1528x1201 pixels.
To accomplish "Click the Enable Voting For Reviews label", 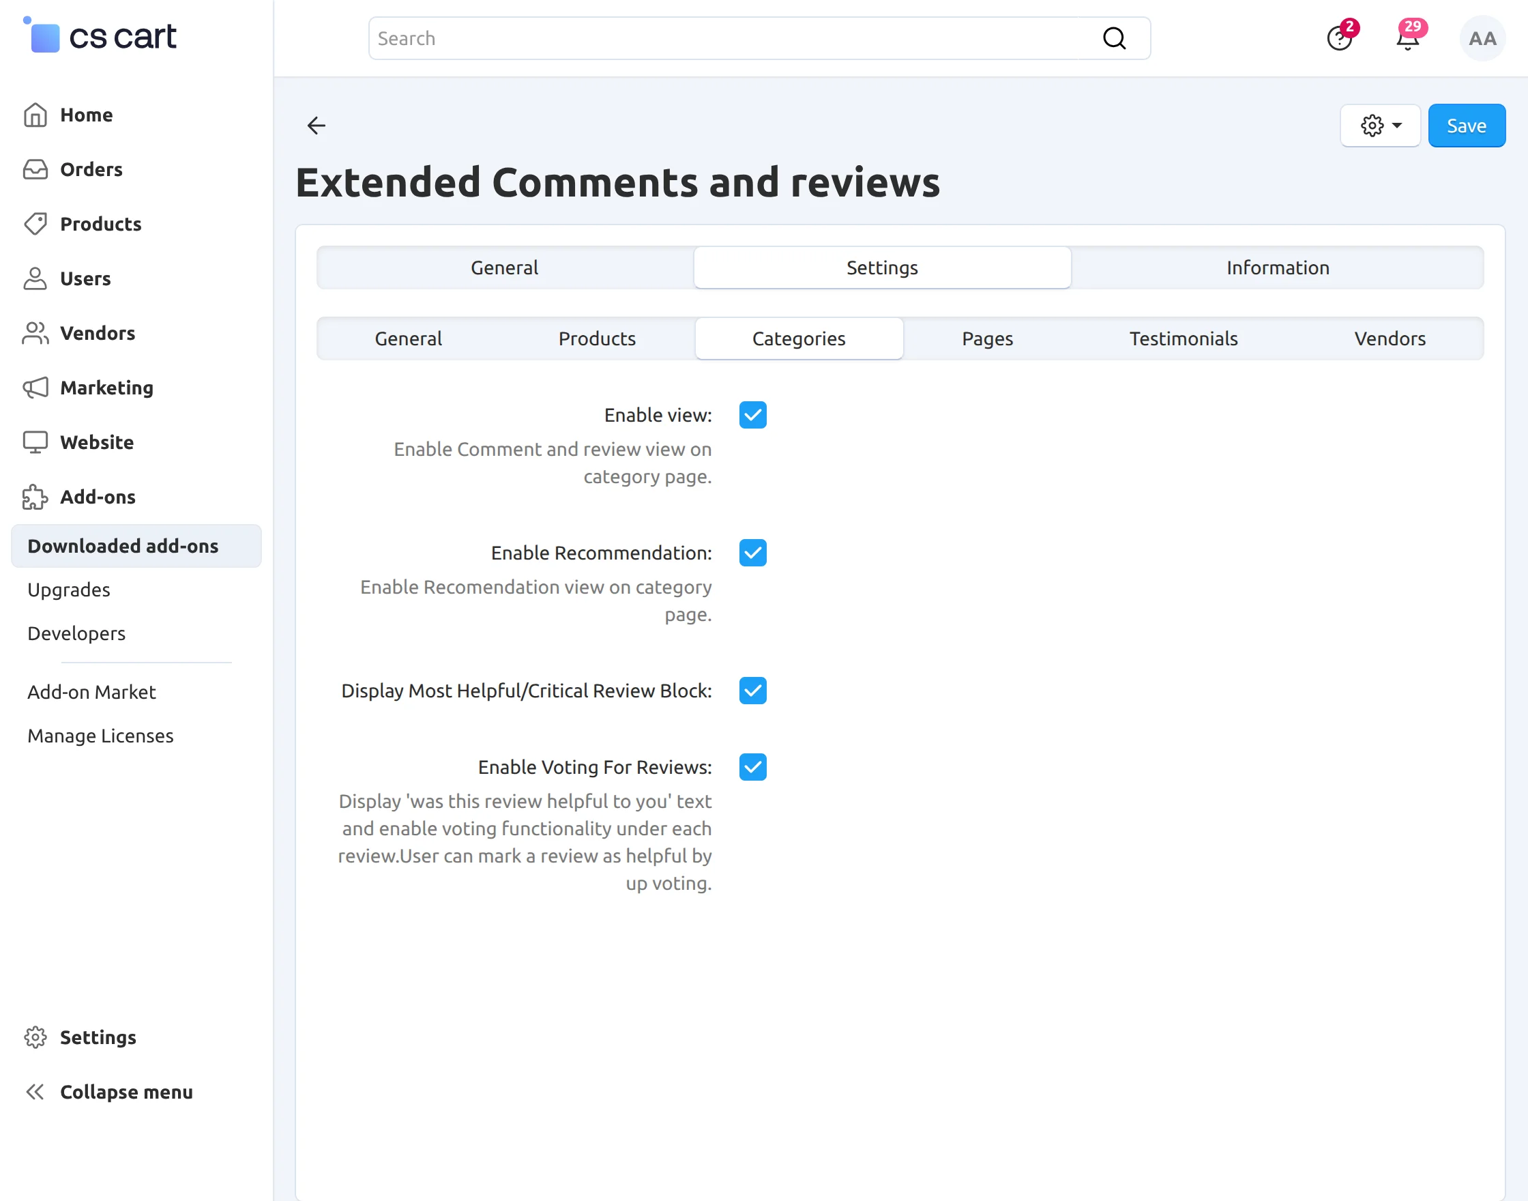I will 595,767.
